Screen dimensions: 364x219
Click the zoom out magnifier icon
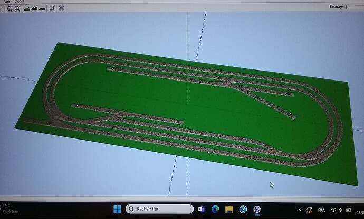pyautogui.click(x=17, y=9)
